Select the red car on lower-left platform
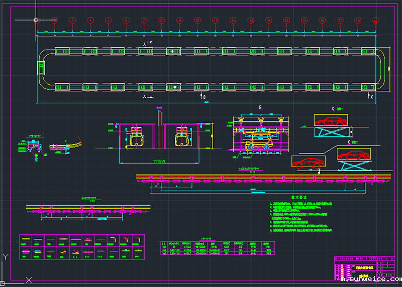 [307, 162]
